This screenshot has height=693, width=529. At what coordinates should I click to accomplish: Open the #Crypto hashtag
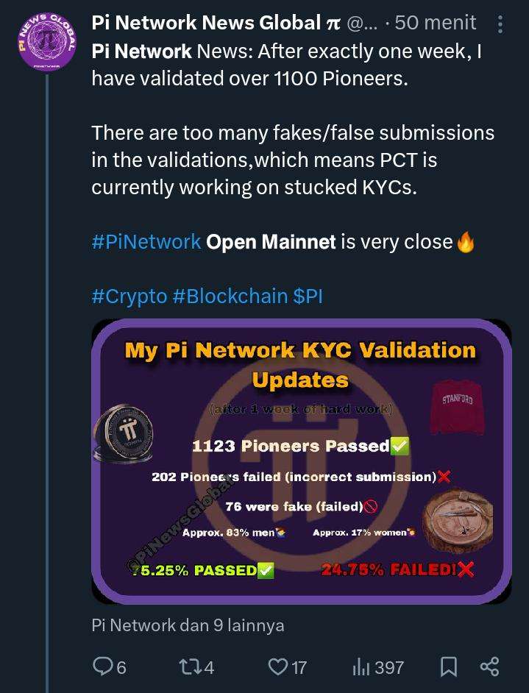[129, 296]
